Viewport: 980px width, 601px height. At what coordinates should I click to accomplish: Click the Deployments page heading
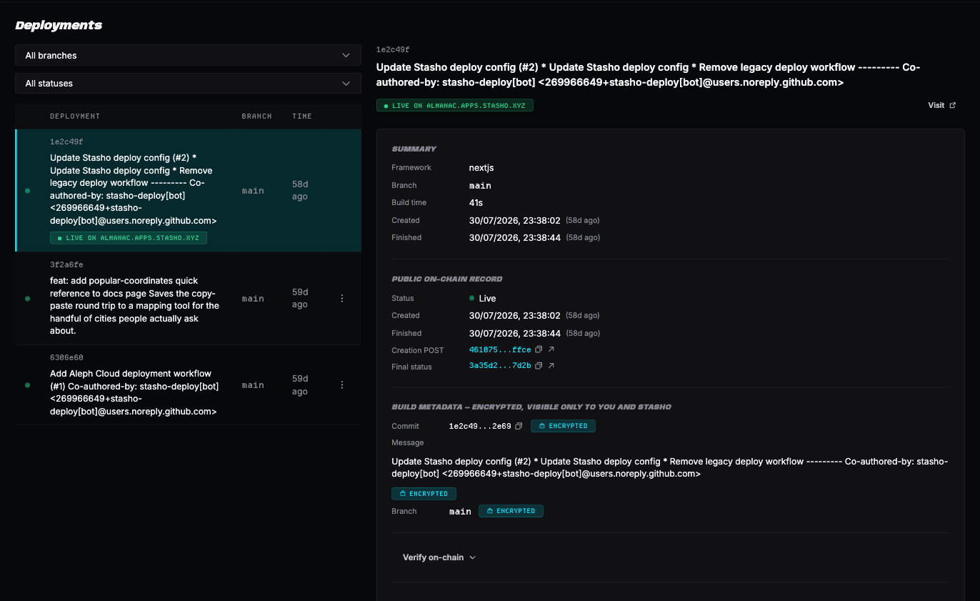point(59,25)
